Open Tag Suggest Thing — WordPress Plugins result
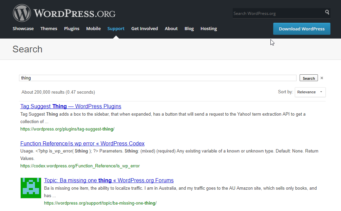This screenshot has width=341, height=211. pos(71,107)
